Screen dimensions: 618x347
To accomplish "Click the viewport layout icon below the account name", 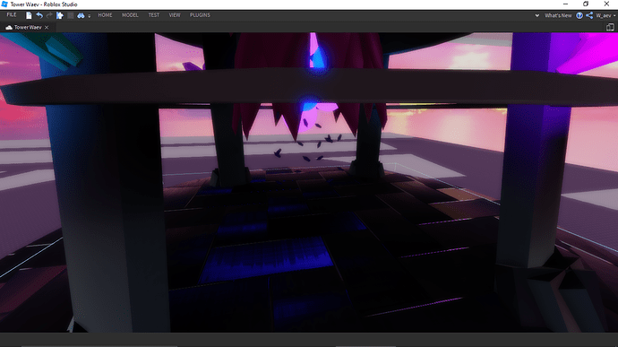I will tap(610, 27).
